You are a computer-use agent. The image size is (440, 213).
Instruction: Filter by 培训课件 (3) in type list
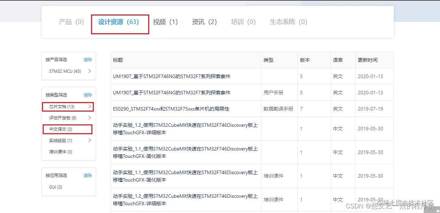coord(61,152)
